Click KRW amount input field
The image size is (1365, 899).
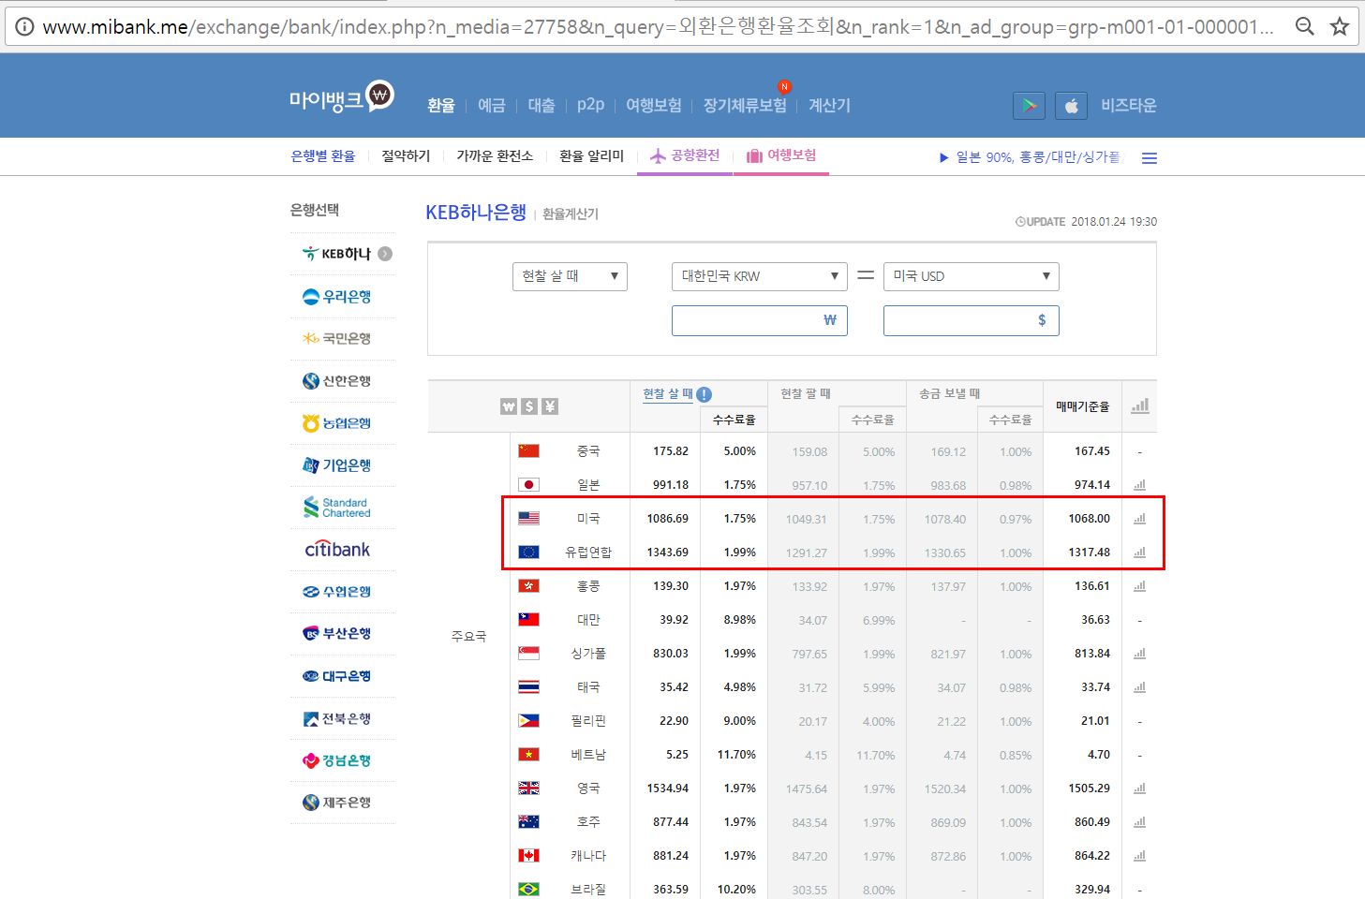click(760, 320)
